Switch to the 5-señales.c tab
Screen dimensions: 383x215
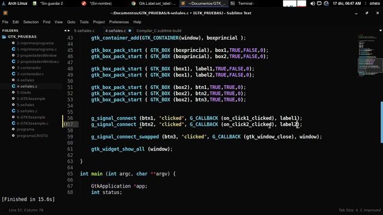coord(84,30)
